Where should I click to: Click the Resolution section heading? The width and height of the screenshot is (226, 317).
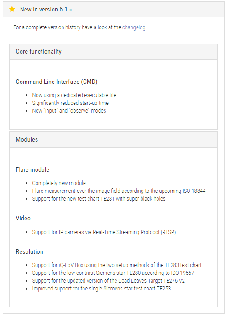pos(29,251)
